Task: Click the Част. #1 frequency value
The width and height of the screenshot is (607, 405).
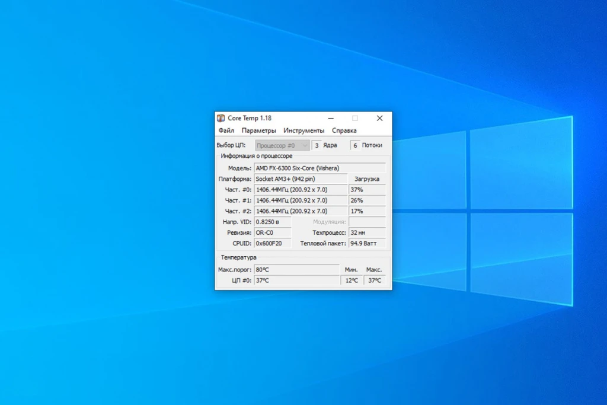Action: [301, 200]
